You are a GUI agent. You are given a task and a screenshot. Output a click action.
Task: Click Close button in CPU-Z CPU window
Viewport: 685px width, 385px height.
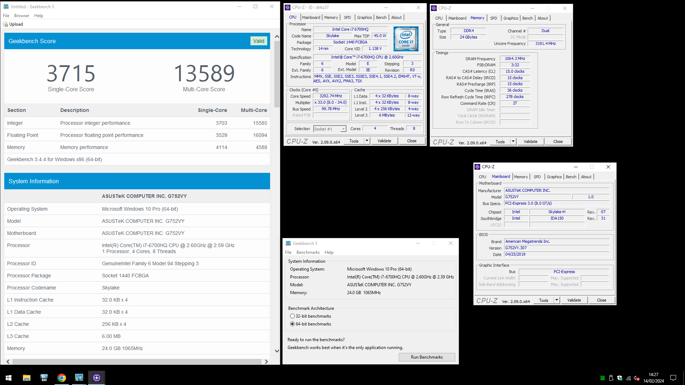[412, 141]
